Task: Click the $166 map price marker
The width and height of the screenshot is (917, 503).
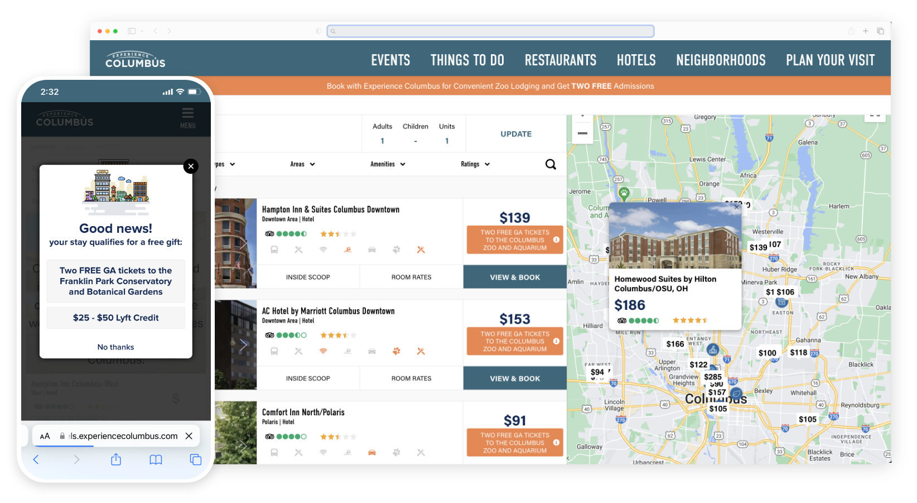Action: 675,344
